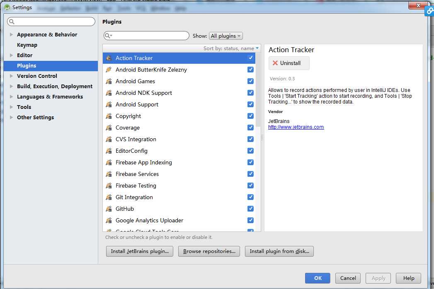Click the magnifier icon in settings search
This screenshot has height=289, width=434.
pos(12,22)
